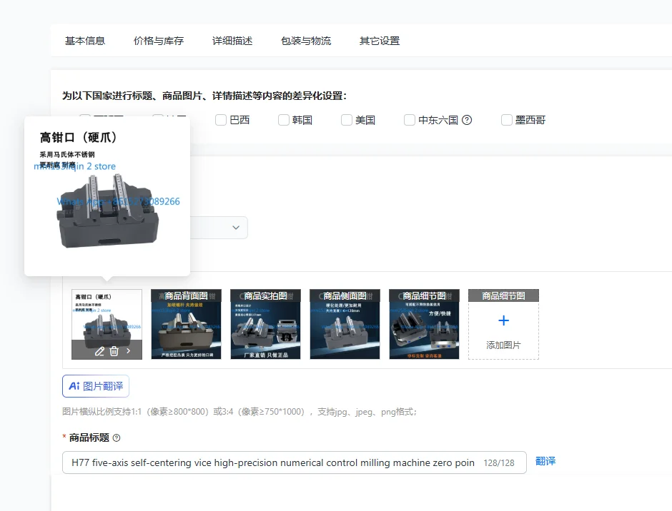Click the enlarged vise preview image
Viewport: 672px width, 511px height.
107,196
